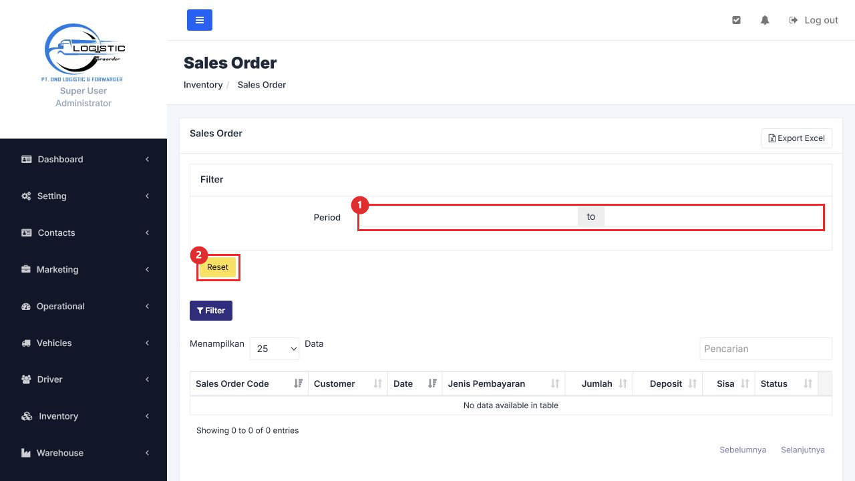Click the Export Excel button

click(x=797, y=138)
